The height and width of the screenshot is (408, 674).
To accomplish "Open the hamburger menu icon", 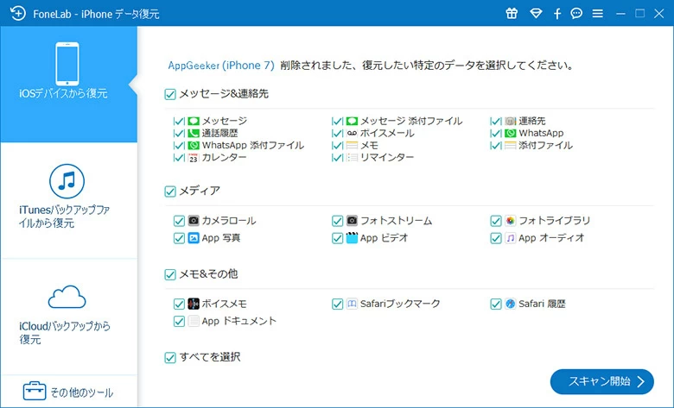I will coord(598,14).
